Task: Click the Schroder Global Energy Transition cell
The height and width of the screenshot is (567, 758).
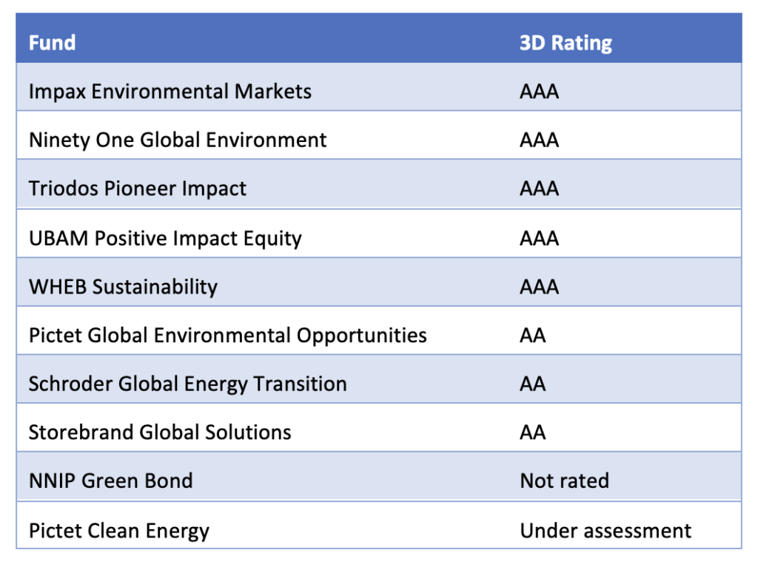Action: click(188, 384)
